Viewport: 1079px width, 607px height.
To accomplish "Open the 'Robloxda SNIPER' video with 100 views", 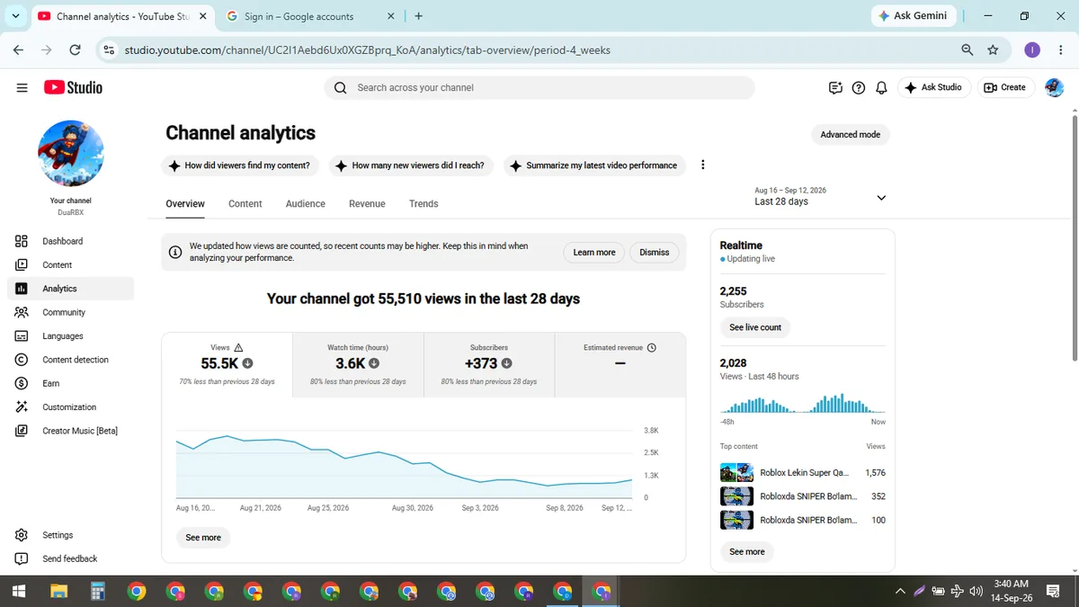I will (x=803, y=520).
